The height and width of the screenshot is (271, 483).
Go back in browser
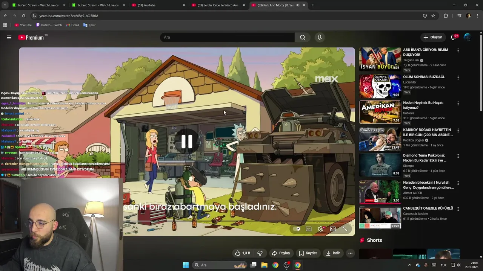5,16
